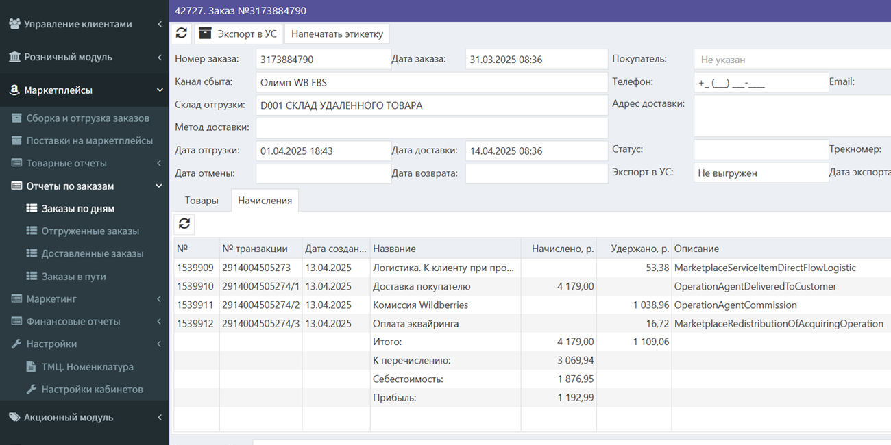
Task: Open ТМЦ. Номенклатура settings
Action: coord(88,366)
